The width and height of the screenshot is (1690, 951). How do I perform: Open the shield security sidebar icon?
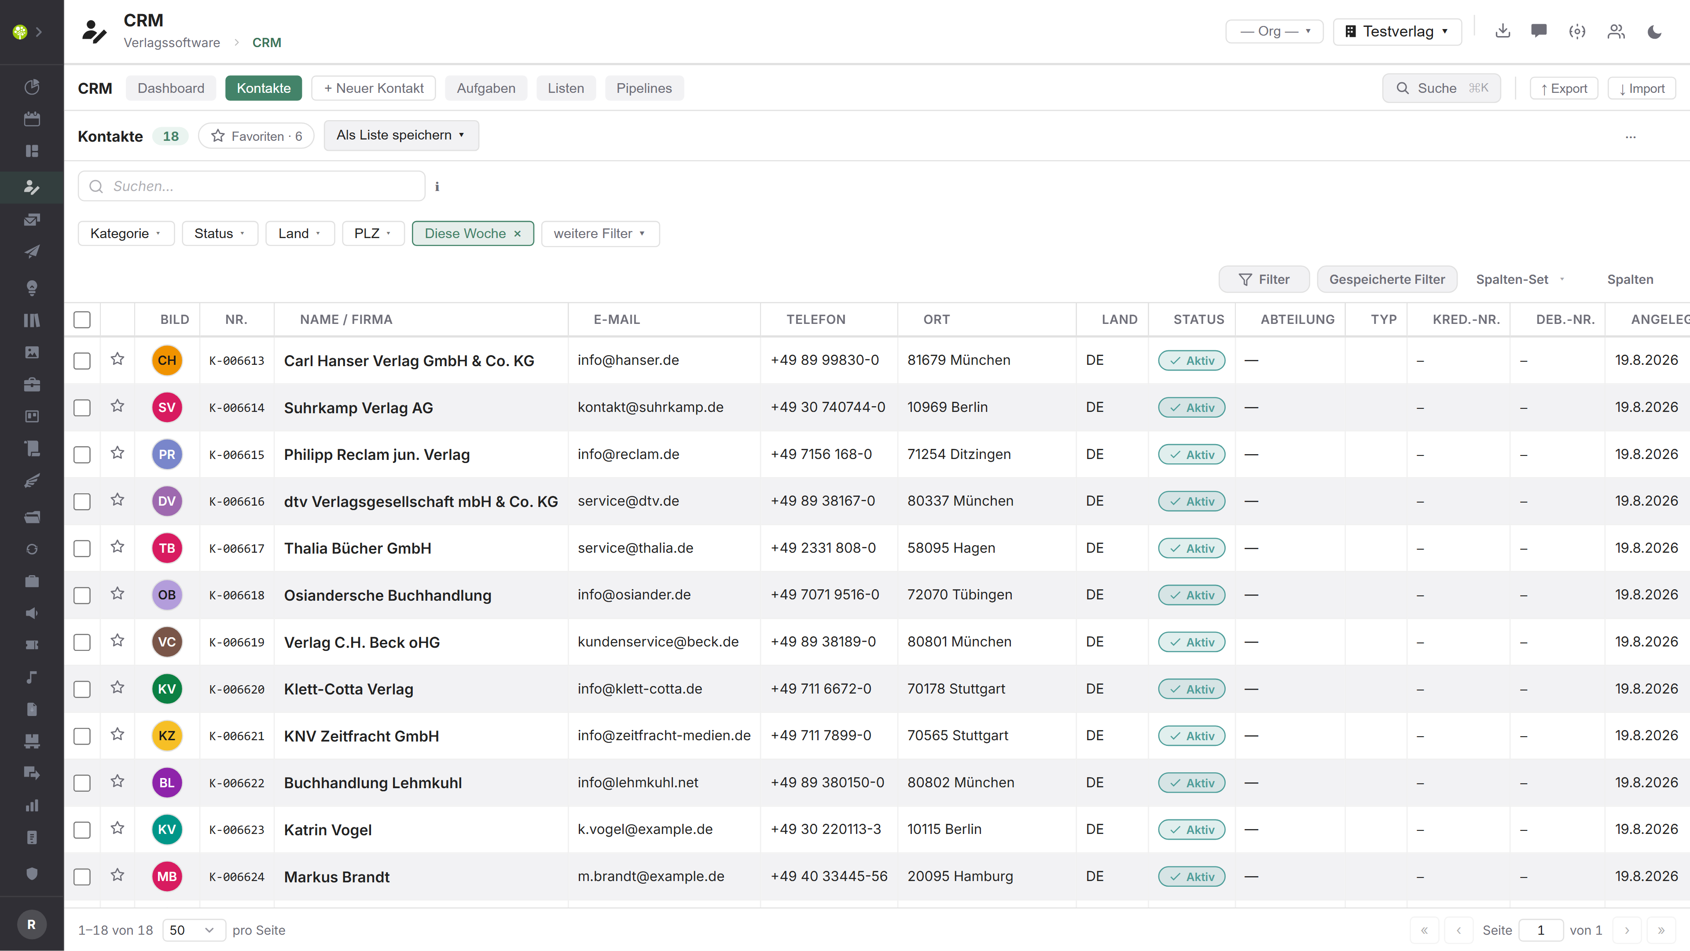point(32,874)
